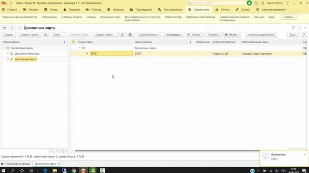Open the Продажи section
309x173 pixels.
[x=71, y=10]
